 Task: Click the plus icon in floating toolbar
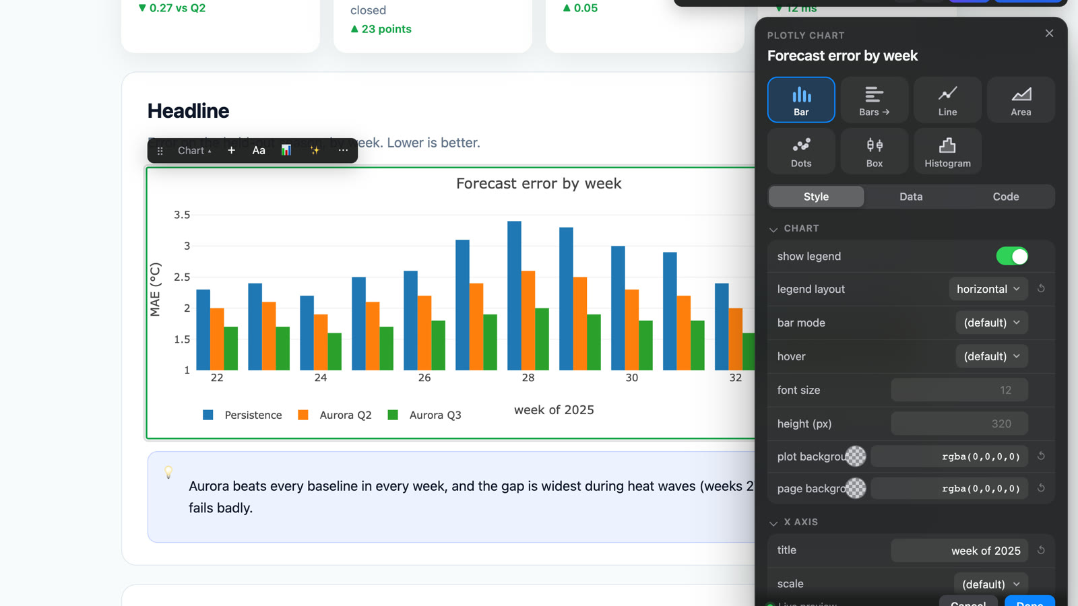[x=231, y=150]
